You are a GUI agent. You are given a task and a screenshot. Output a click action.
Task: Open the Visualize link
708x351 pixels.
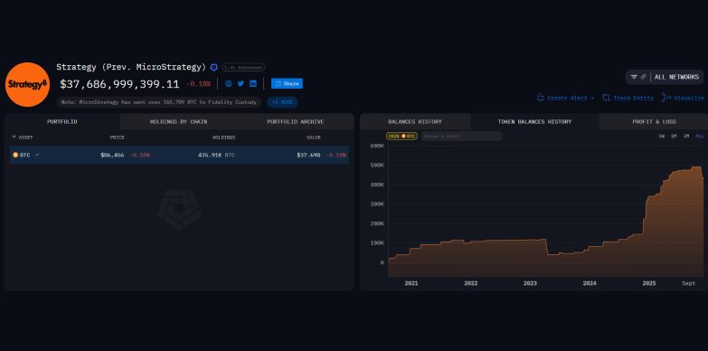coord(689,98)
